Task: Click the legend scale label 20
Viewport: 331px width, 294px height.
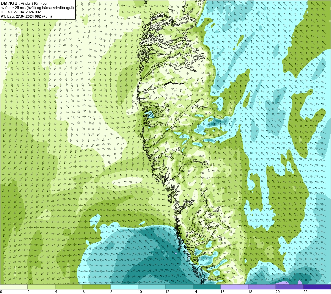Action: (278, 292)
